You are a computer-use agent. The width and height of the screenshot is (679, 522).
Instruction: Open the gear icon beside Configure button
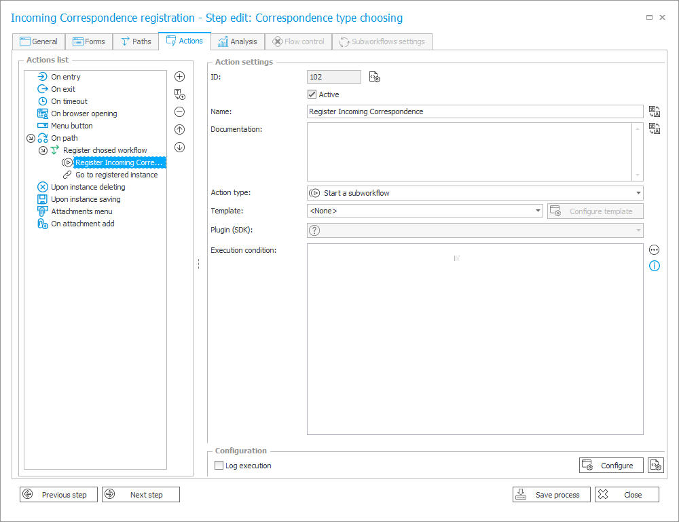(x=656, y=465)
